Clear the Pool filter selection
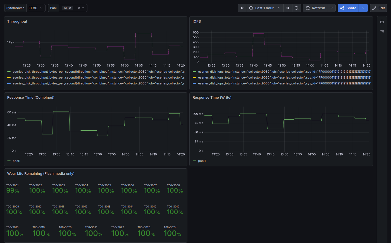Image resolution: width=391 pixels, height=243 pixels. [x=79, y=8]
